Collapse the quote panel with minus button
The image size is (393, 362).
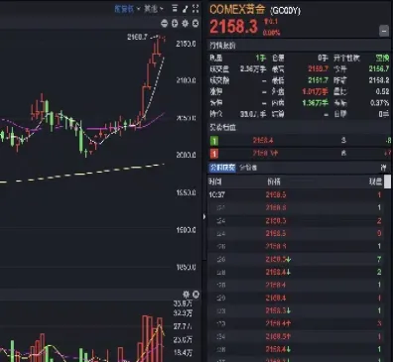coord(384,31)
